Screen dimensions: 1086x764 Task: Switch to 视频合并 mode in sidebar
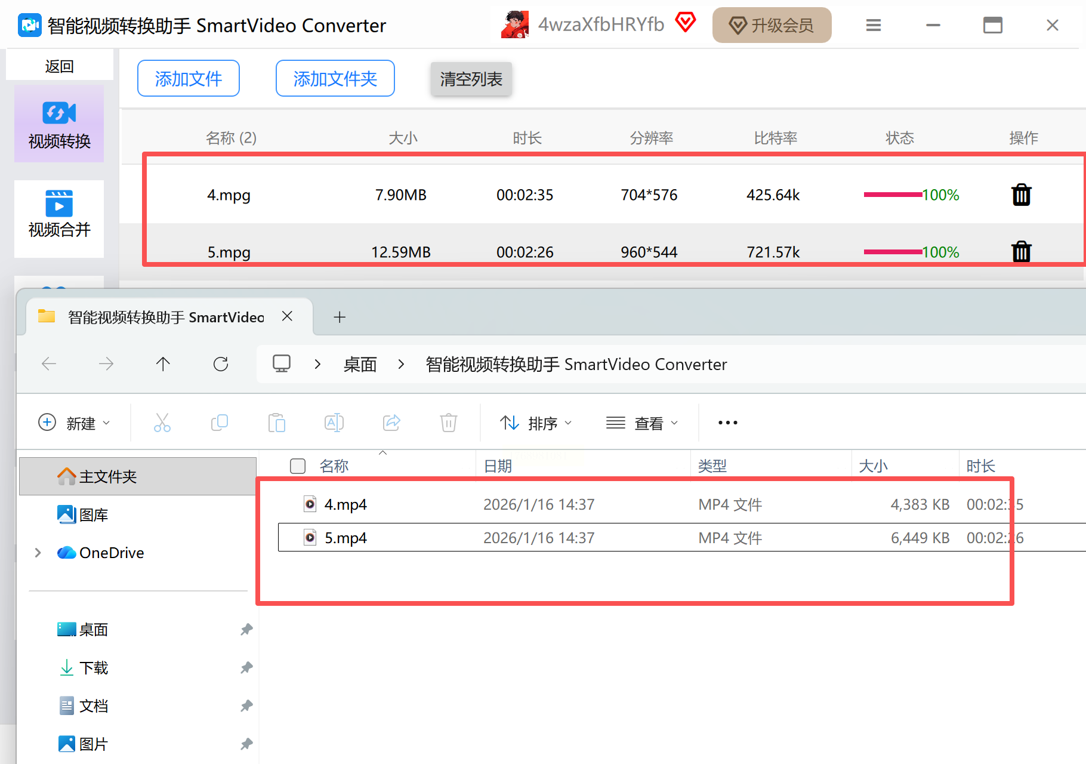coord(59,219)
